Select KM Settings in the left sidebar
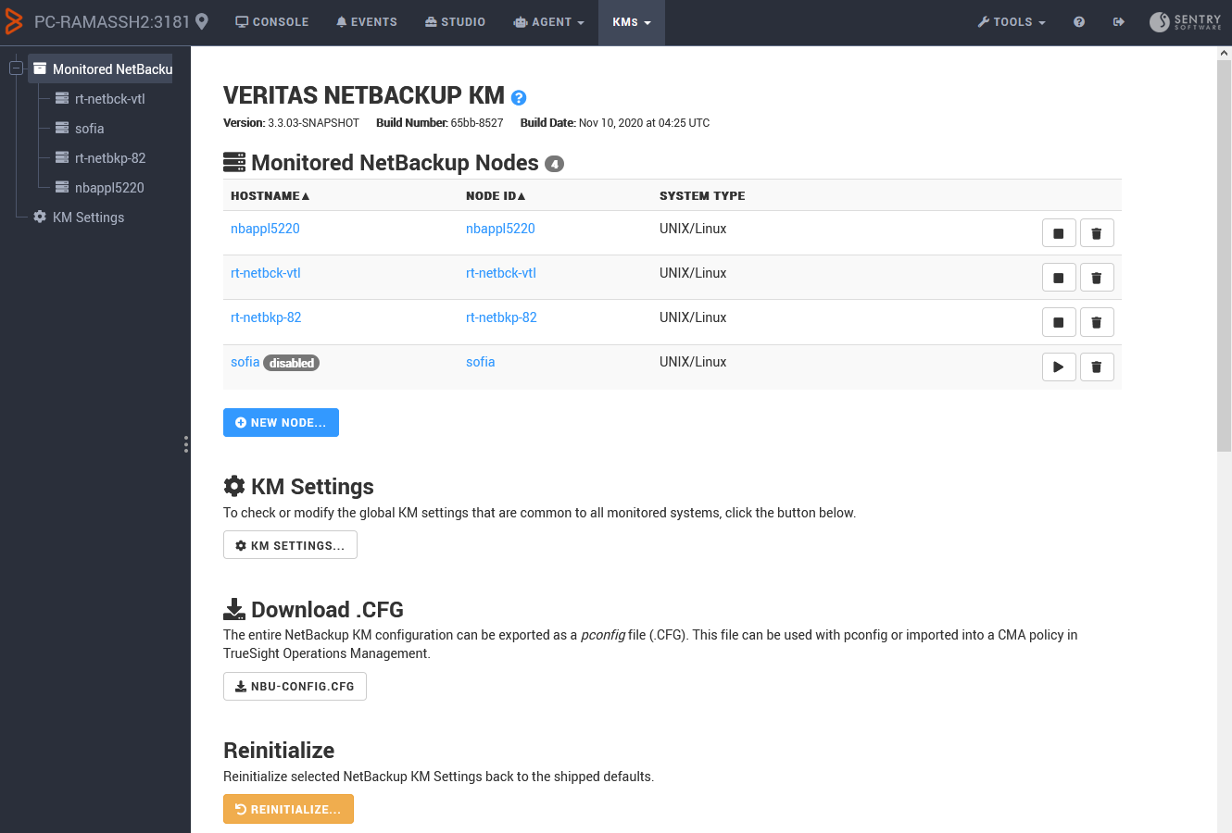 [87, 217]
